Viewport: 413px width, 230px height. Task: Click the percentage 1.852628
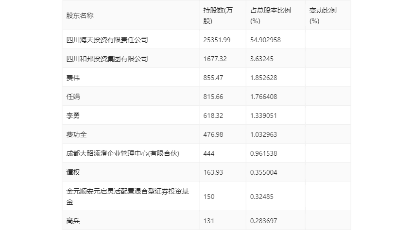(264, 78)
